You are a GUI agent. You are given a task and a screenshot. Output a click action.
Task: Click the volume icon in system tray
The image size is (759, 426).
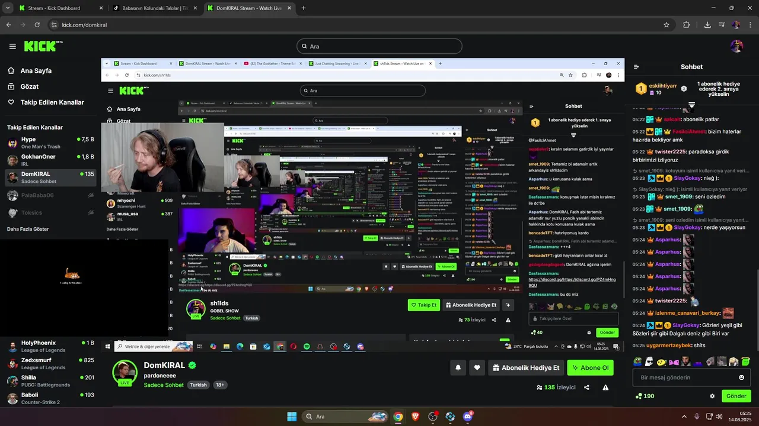[719, 417]
